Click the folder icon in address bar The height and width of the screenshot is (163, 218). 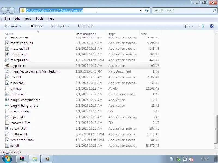22,10
